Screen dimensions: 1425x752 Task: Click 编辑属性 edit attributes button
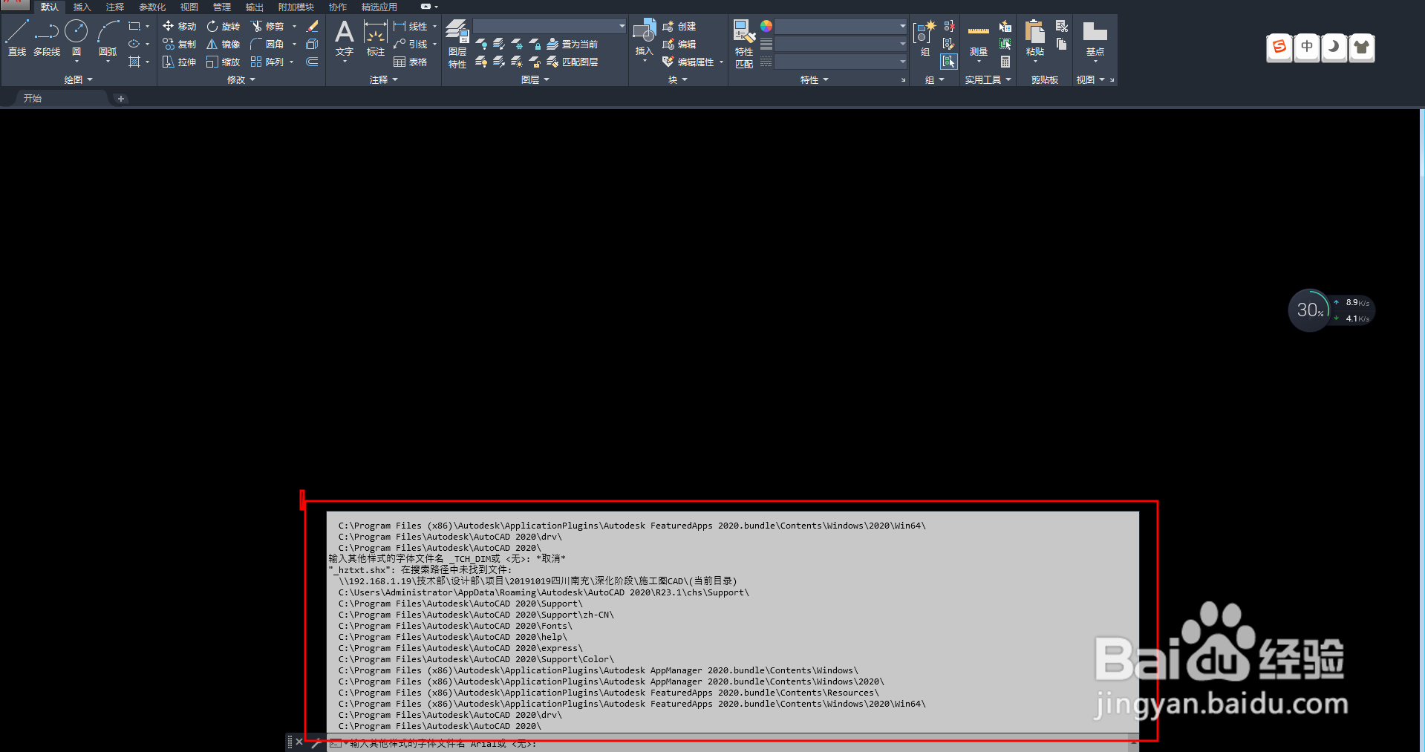point(688,62)
